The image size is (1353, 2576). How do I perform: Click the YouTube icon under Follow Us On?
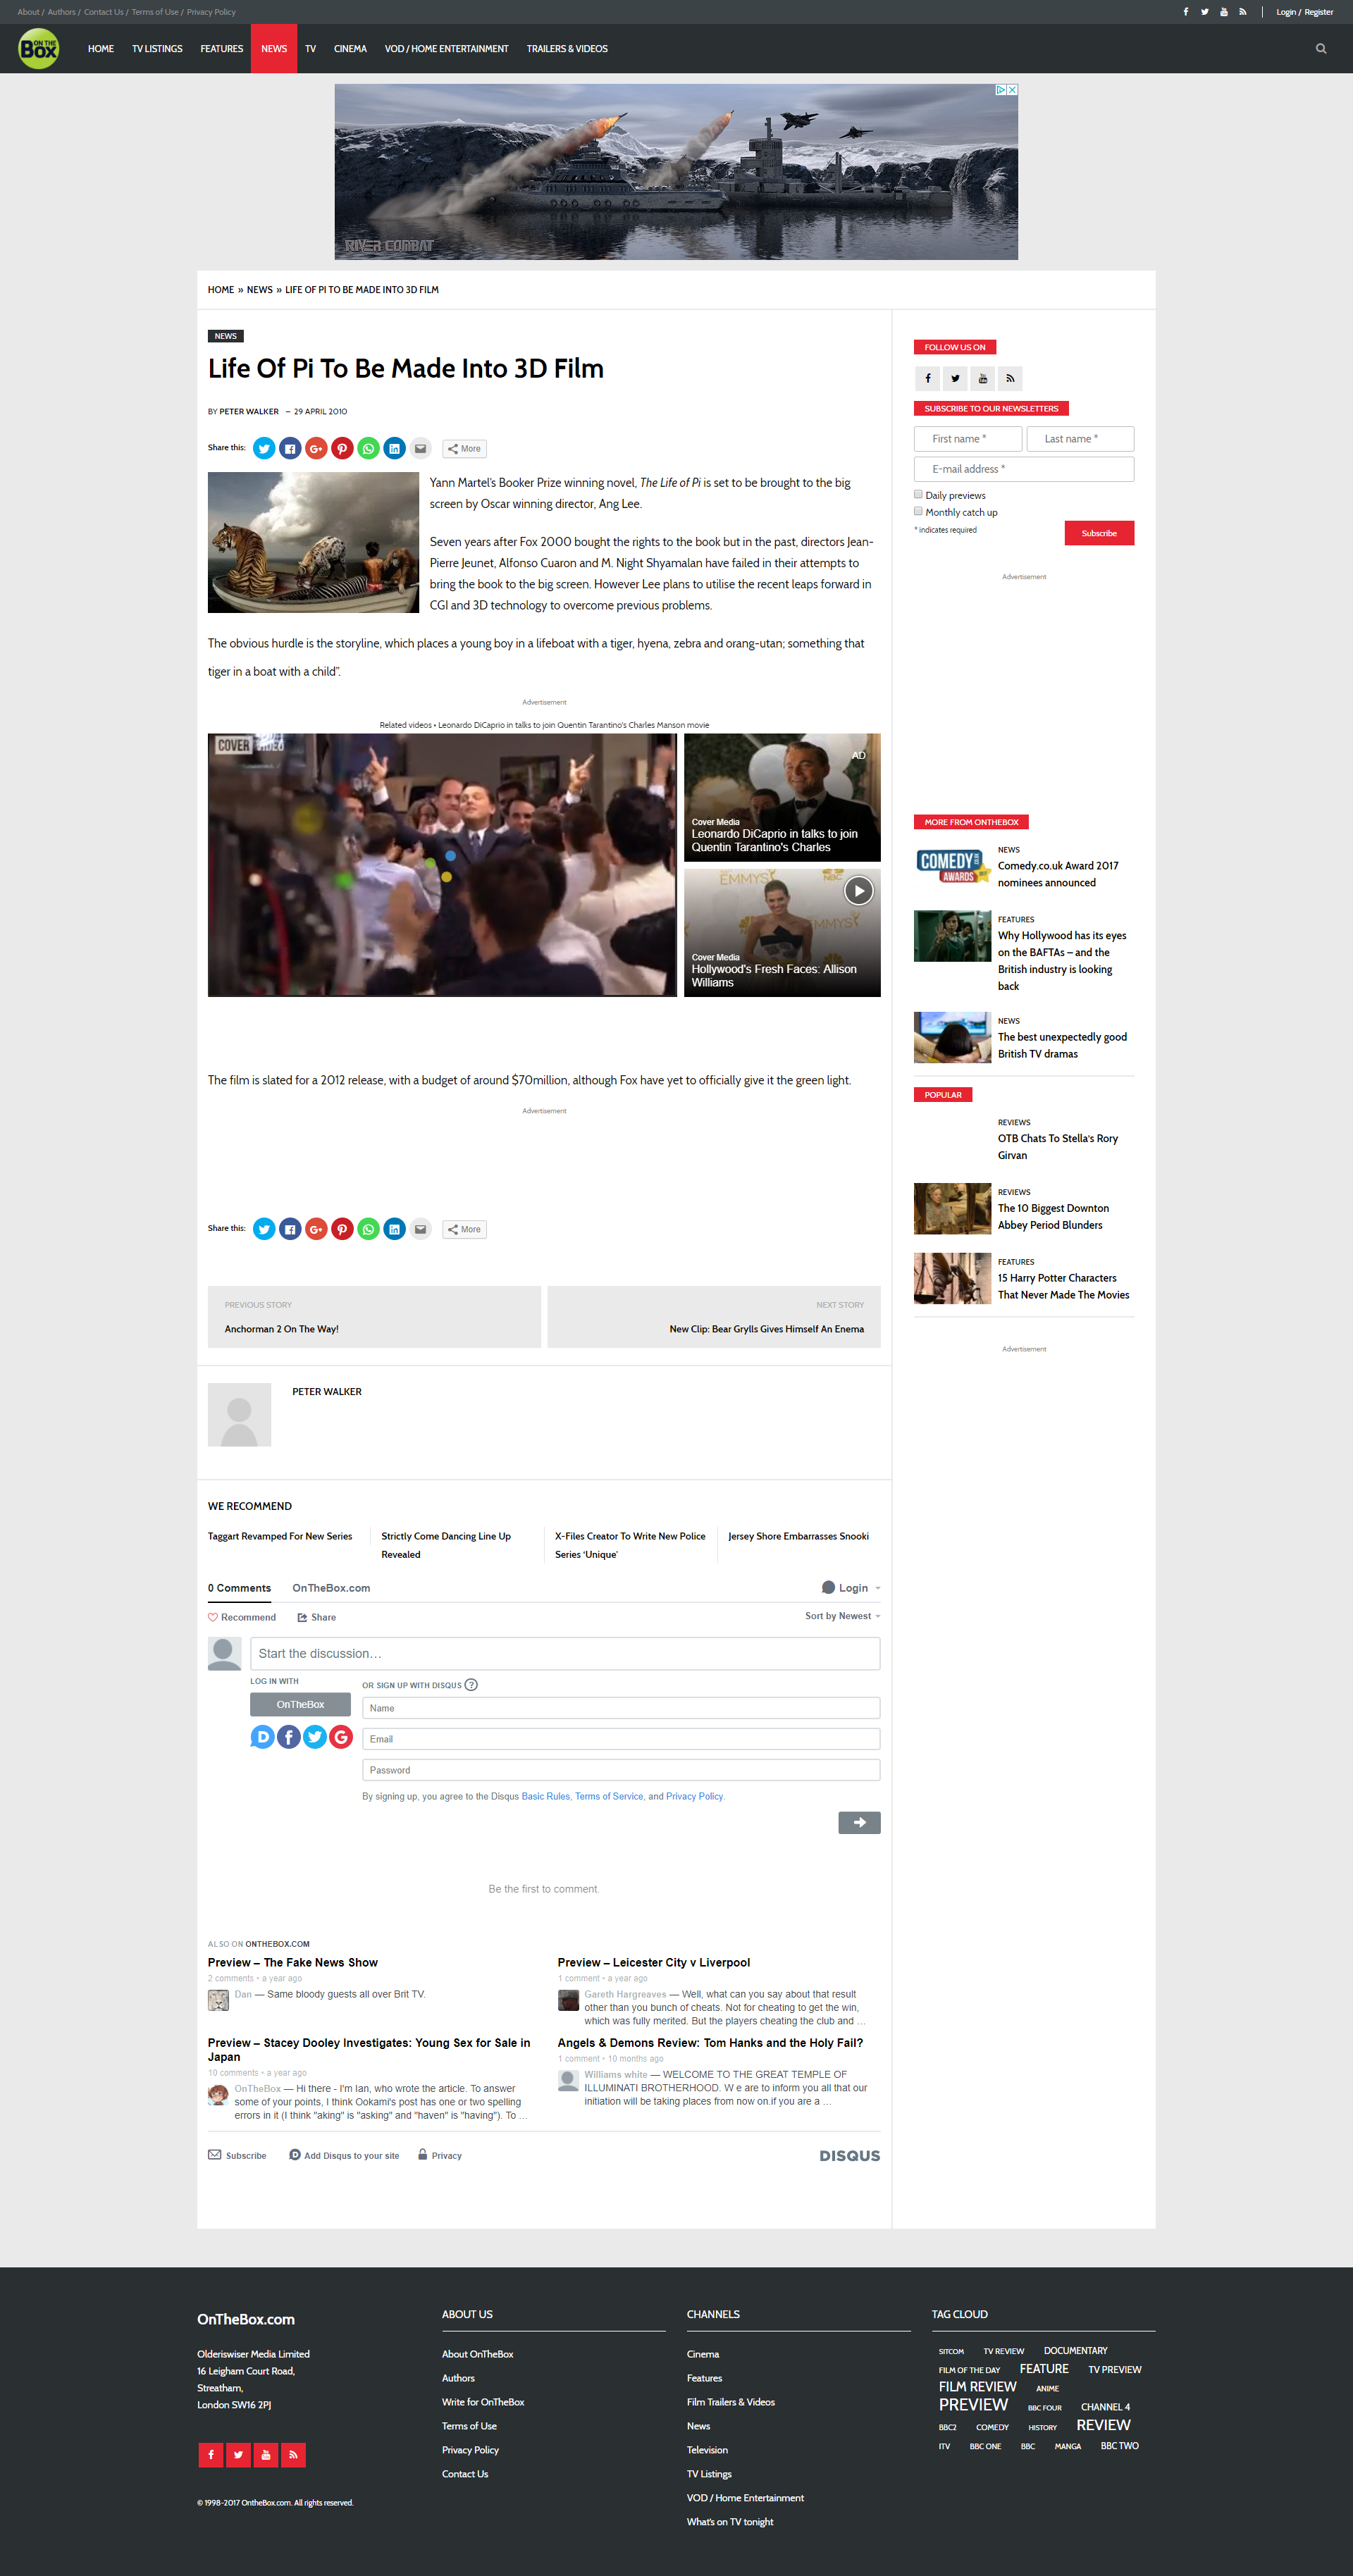982,379
